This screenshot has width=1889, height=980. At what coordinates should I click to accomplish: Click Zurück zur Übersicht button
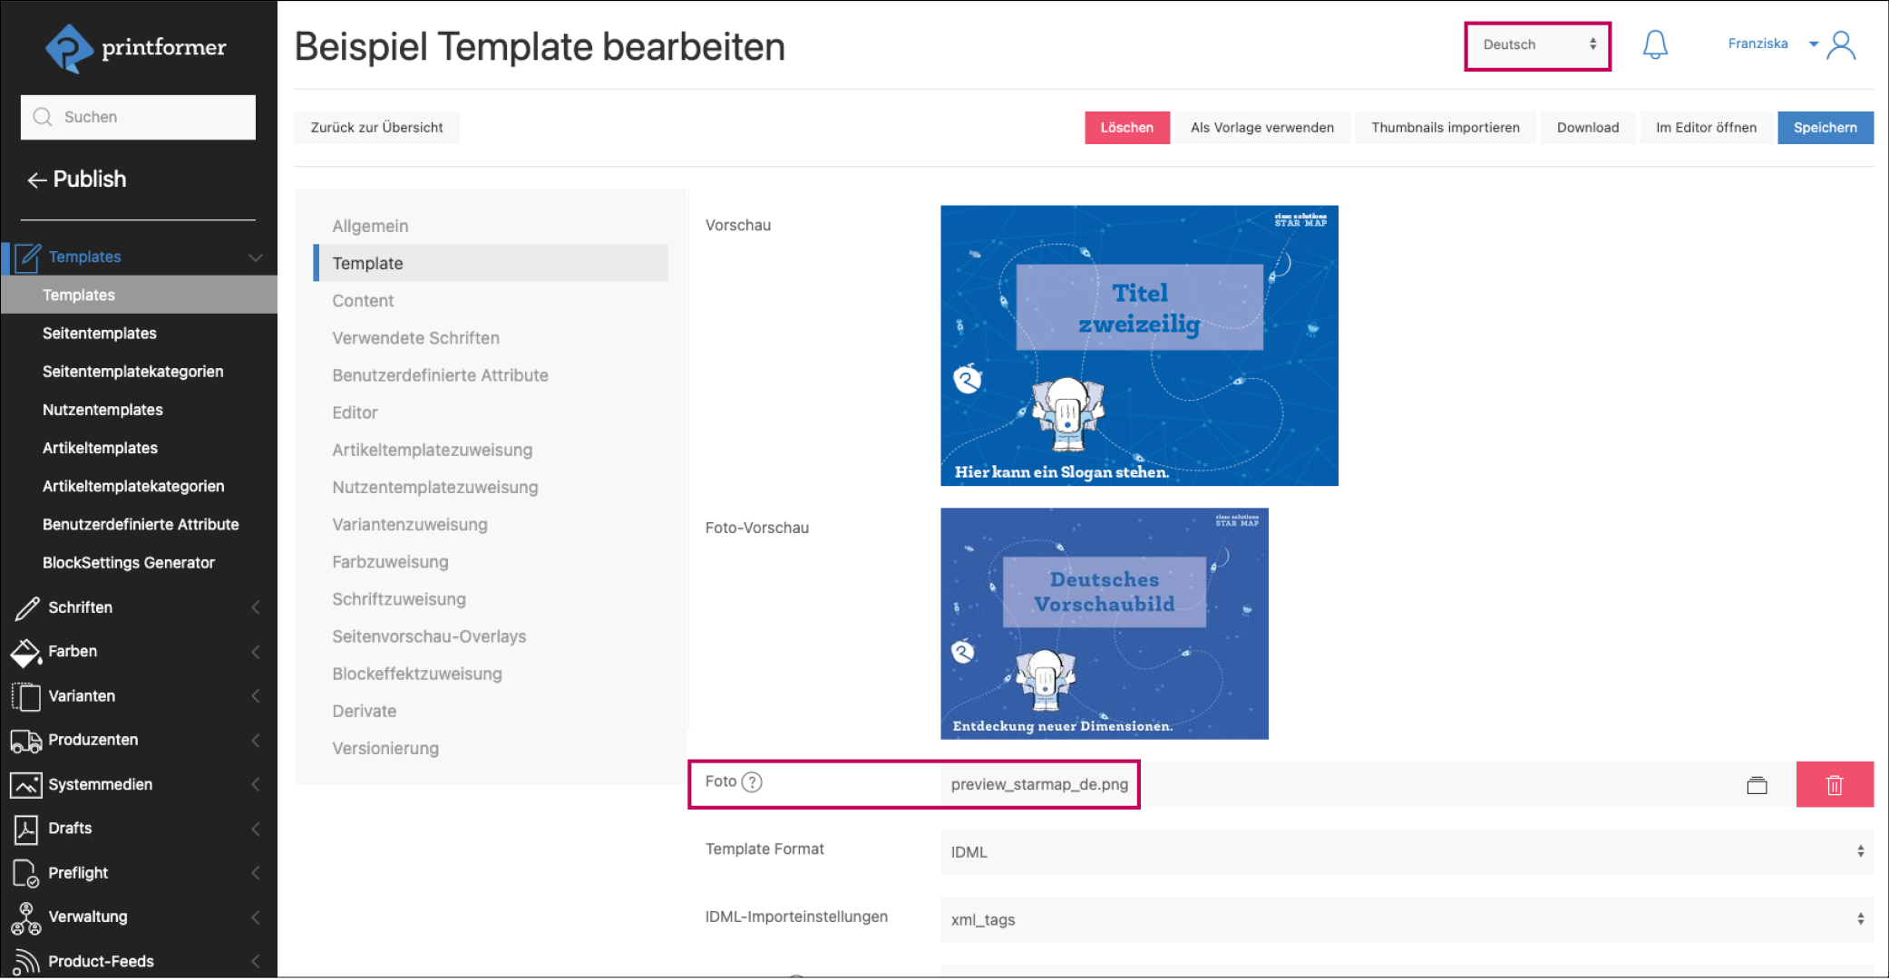(376, 128)
